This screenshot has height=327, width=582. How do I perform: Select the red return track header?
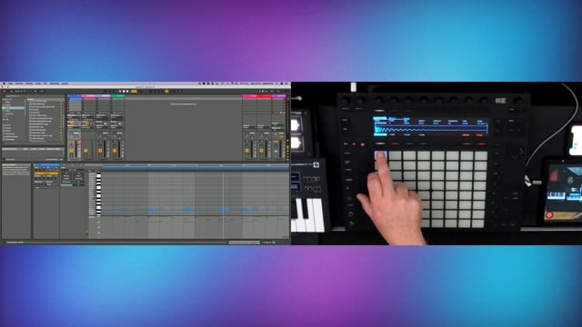pos(265,96)
